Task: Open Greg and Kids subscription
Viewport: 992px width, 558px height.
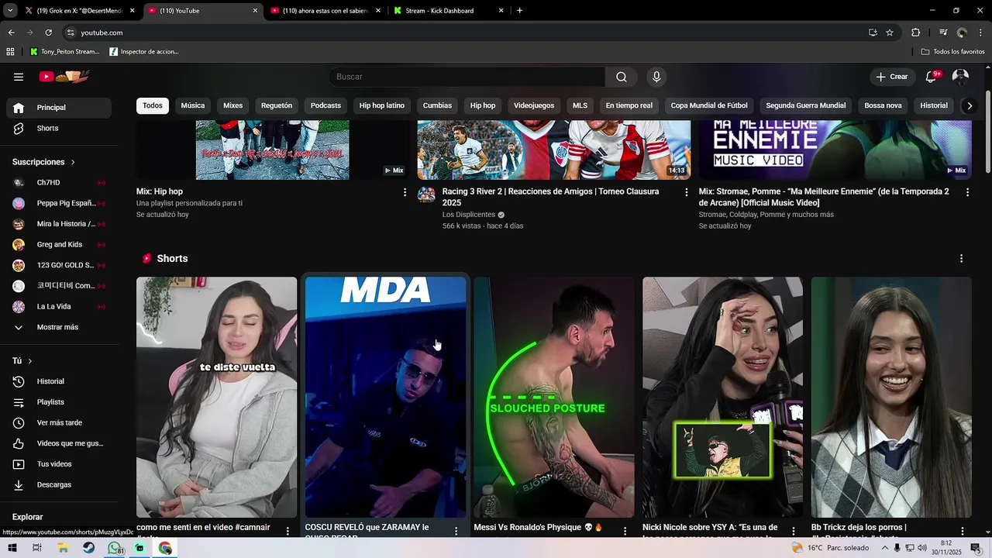Action: pyautogui.click(x=59, y=244)
